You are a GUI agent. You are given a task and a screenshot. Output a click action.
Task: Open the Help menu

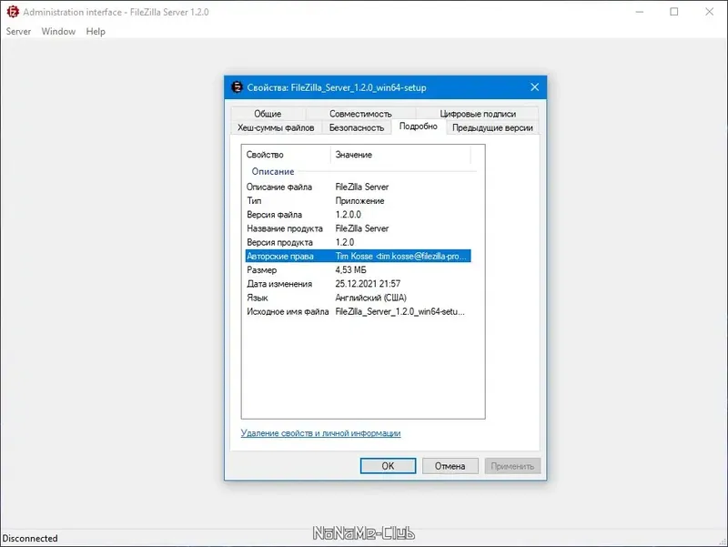[96, 31]
